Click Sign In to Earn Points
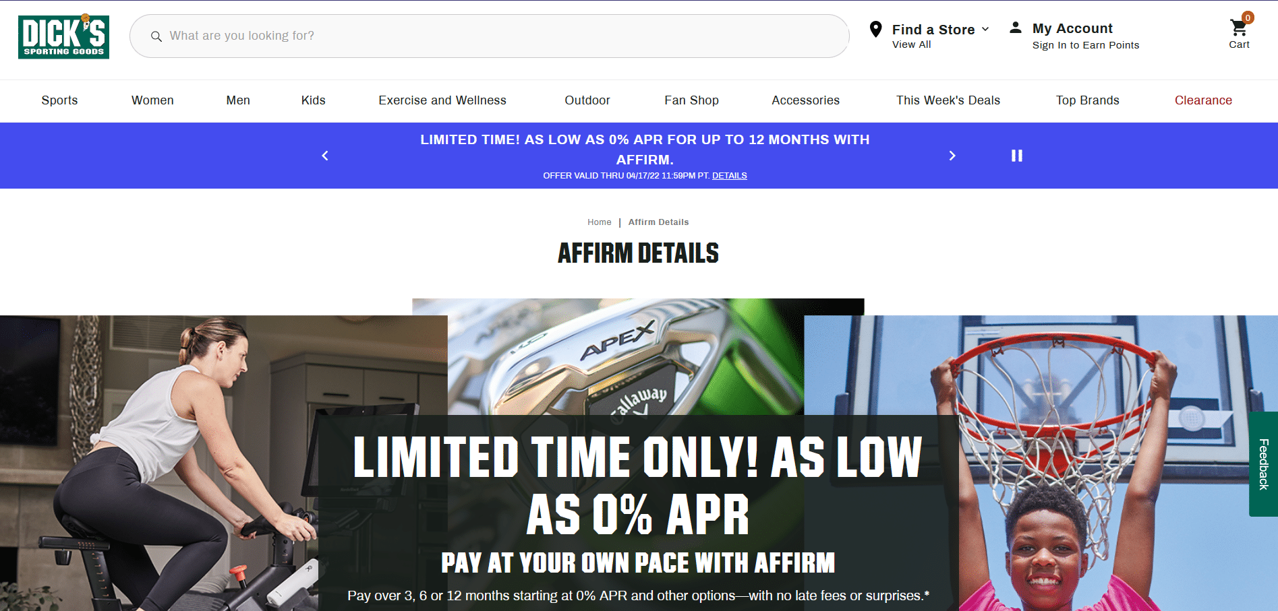The image size is (1278, 611). 1085,45
